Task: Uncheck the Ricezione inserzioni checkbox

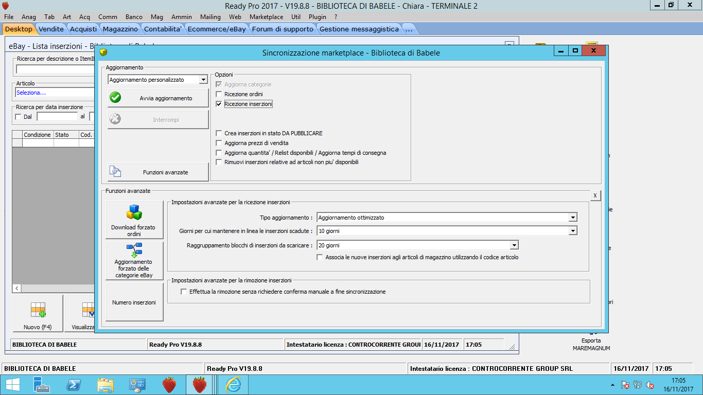Action: (x=219, y=104)
